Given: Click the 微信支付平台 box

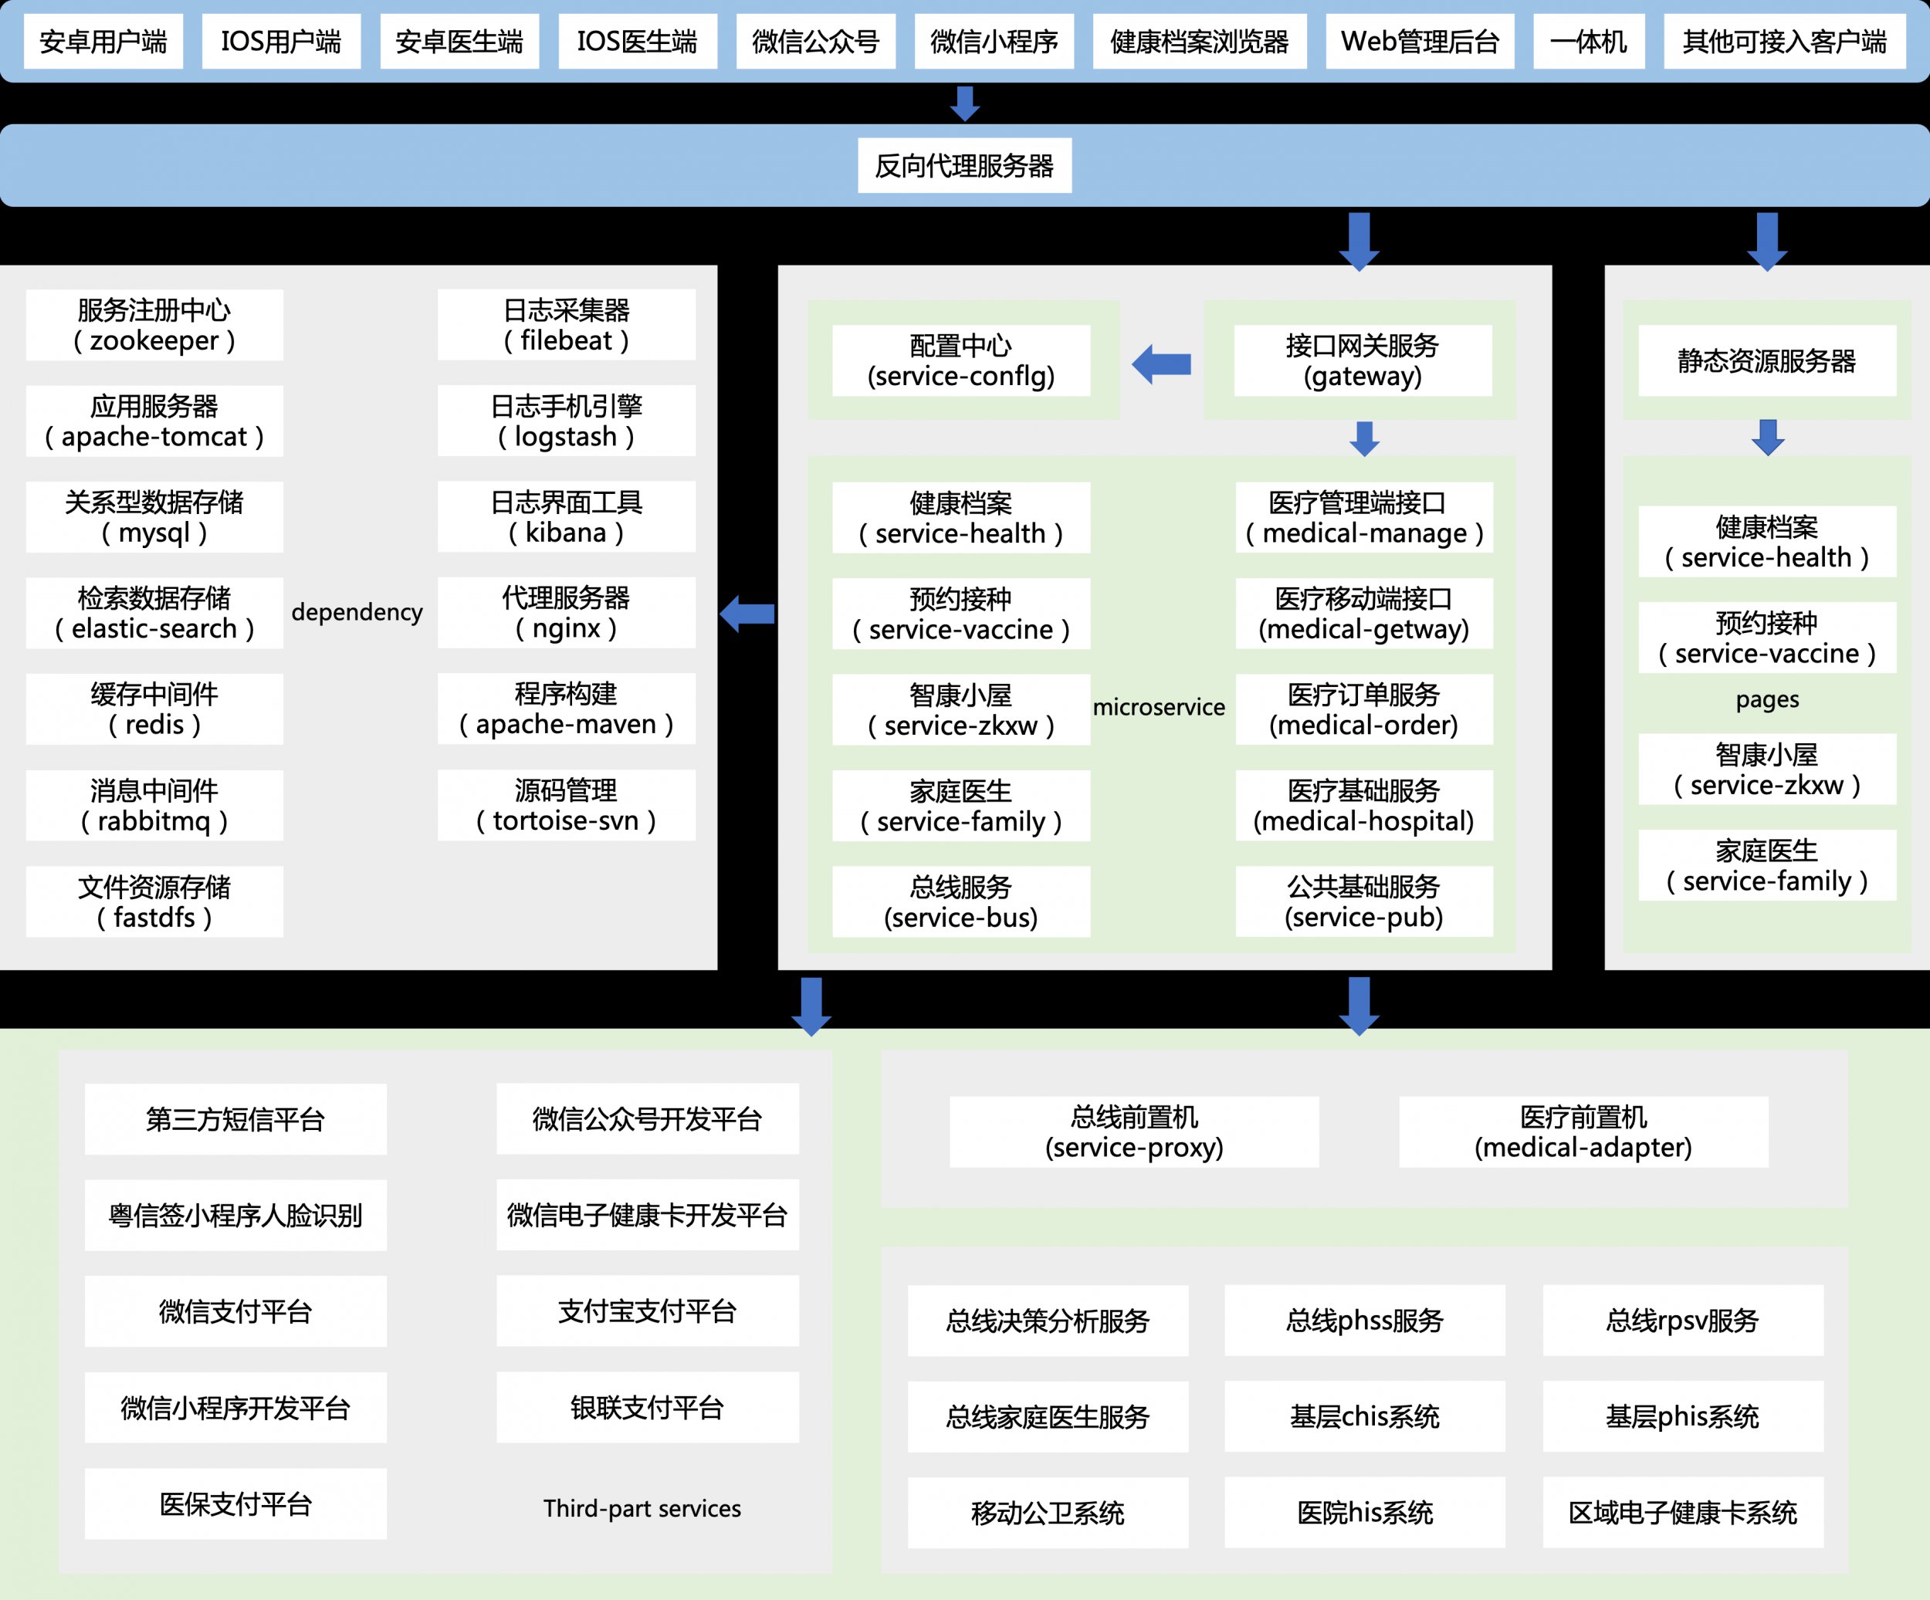Looking at the screenshot, I should [235, 1311].
